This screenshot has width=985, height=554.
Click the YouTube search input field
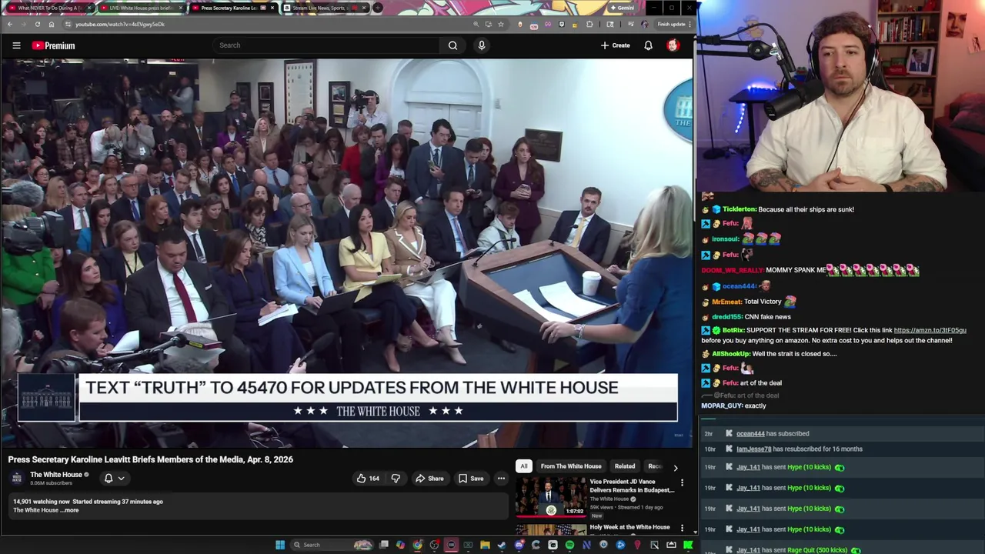(x=327, y=45)
